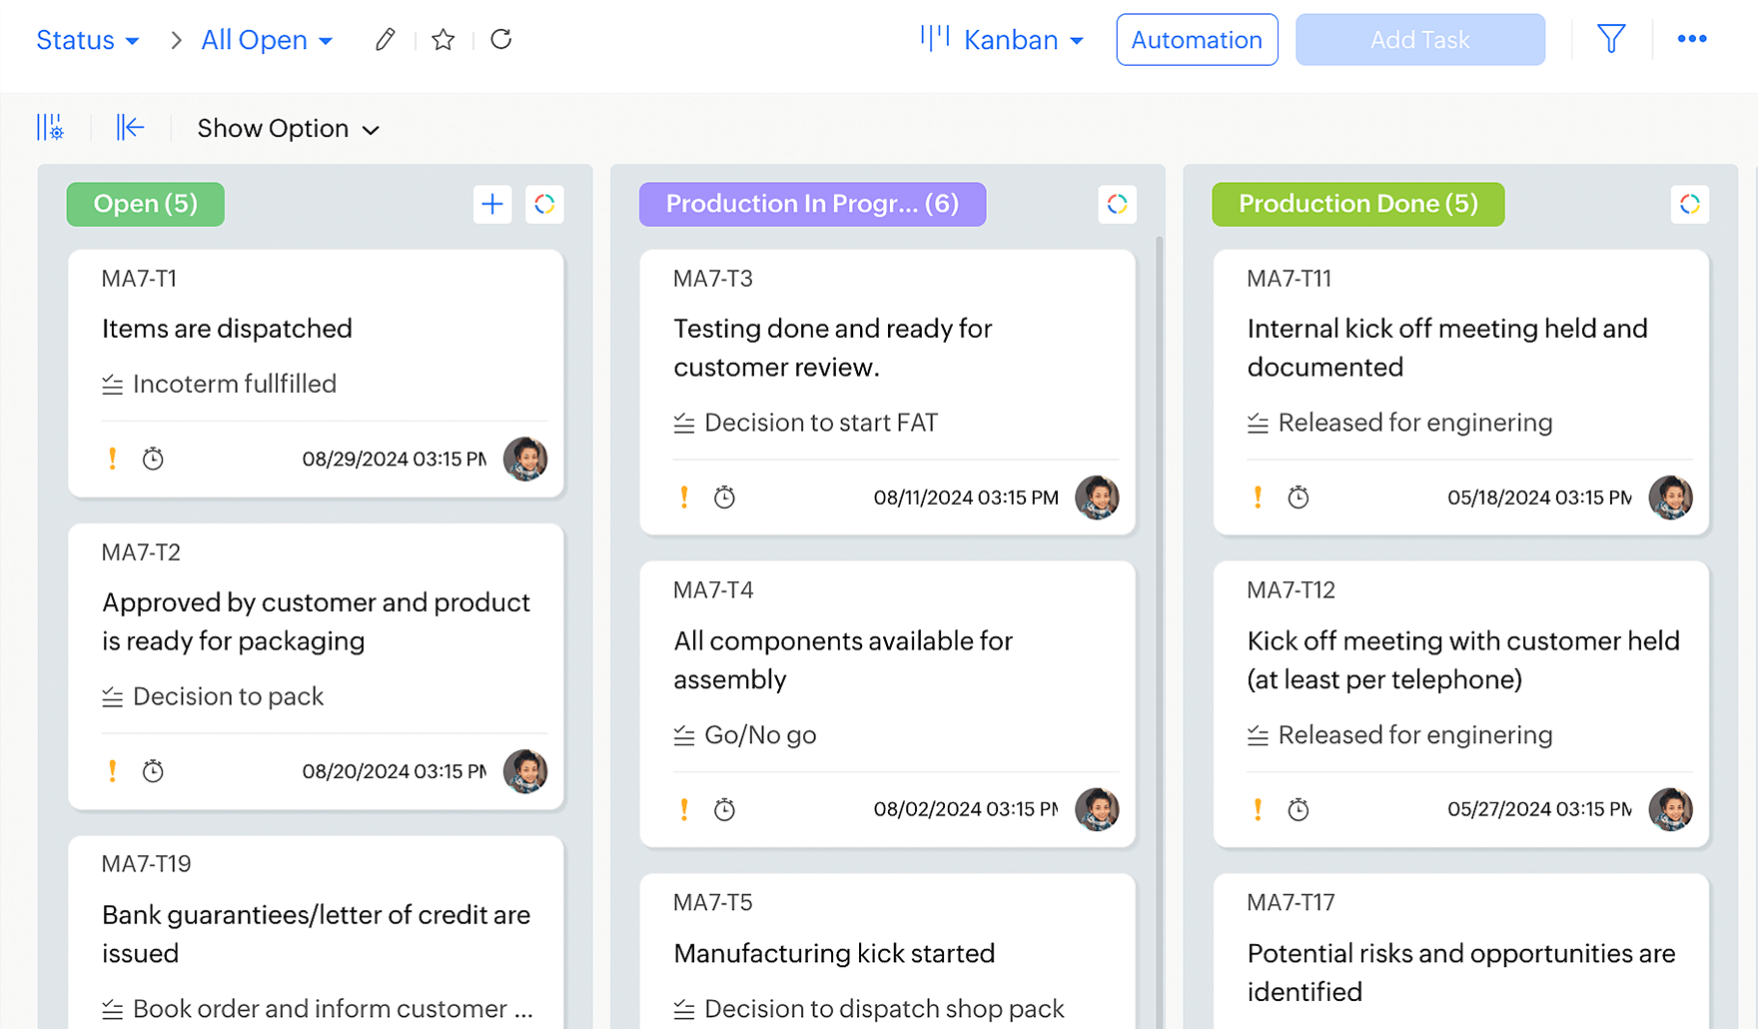Mark view as favorite with star icon
Viewport: 1758px width, 1029px height.
[443, 40]
